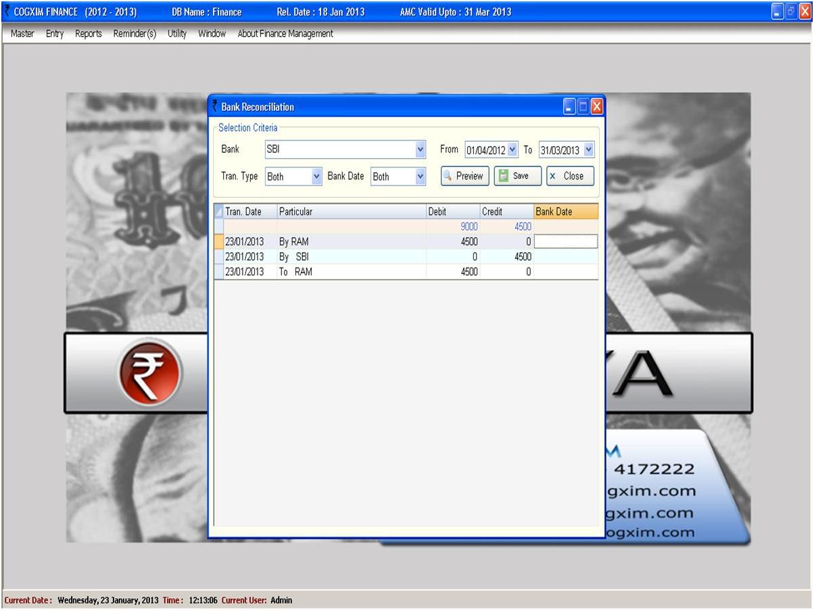Minimize the main COGXIM FINANCE window

tap(778, 11)
